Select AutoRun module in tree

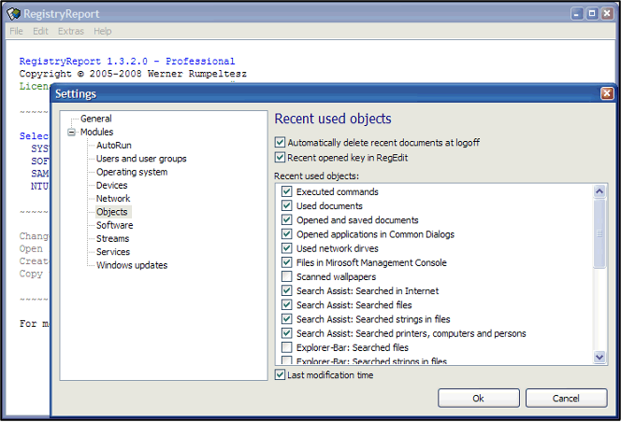114,146
